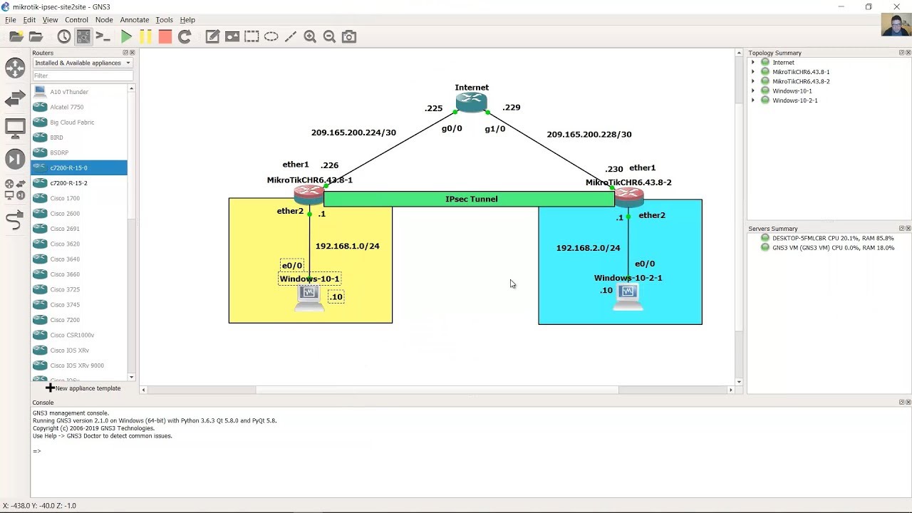Image resolution: width=912 pixels, height=513 pixels.
Task: Activate the add a link cable tool
Action: pyautogui.click(x=15, y=220)
